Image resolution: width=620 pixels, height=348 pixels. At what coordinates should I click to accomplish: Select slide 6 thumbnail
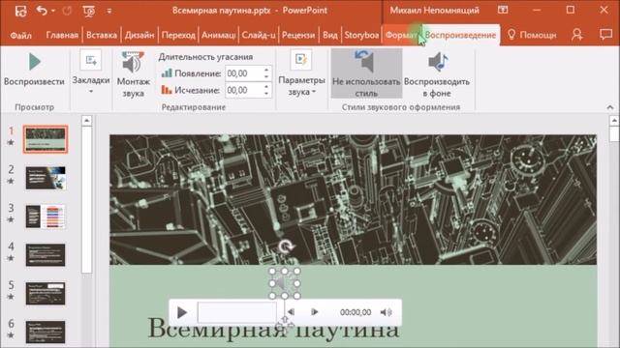pyautogui.click(x=46, y=332)
